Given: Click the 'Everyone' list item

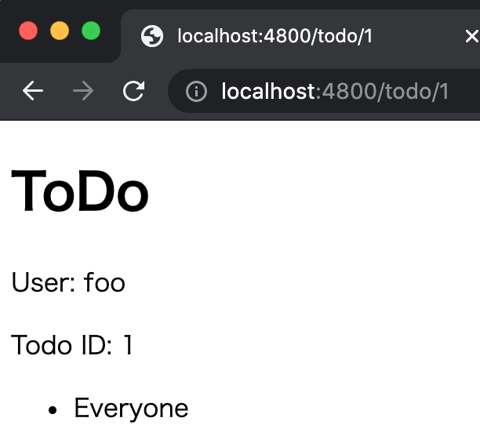Looking at the screenshot, I should [131, 408].
